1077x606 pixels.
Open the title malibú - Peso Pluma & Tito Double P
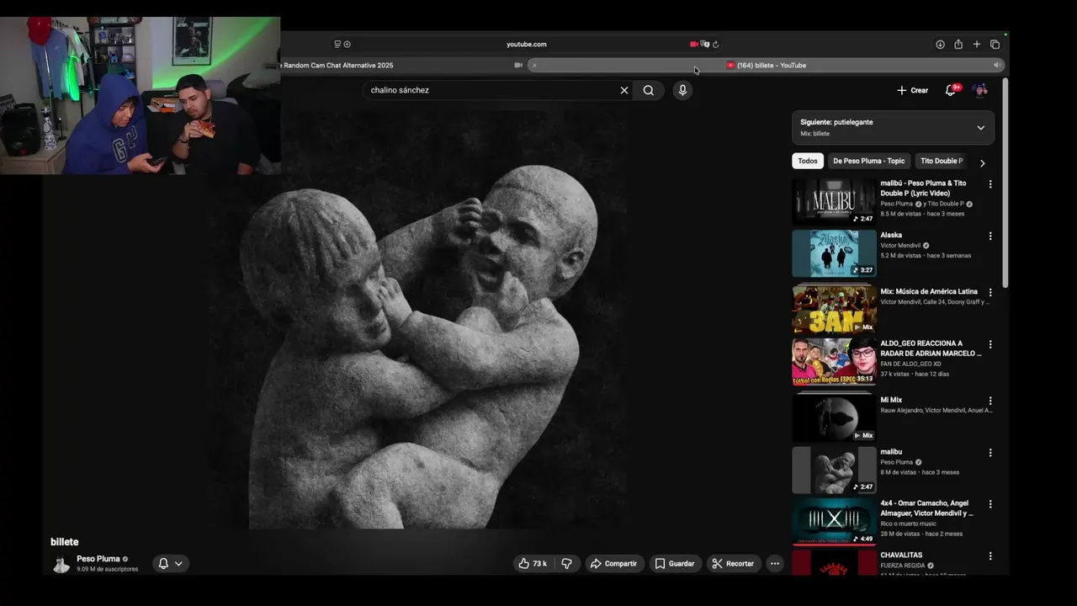coord(923,189)
